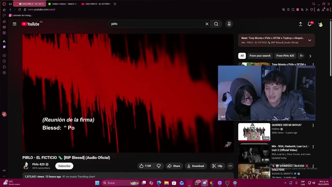This screenshot has height=187, width=332.
Task: Open the Mix - ROA, Hades66 thumbnail
Action: pyautogui.click(x=254, y=153)
